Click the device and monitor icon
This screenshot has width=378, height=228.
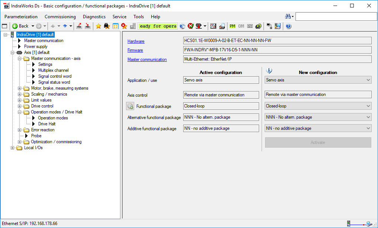[278, 26]
